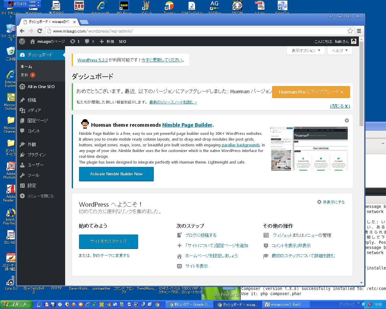
Task: Expand the ヘルプ help dropdown
Action: tap(340, 50)
